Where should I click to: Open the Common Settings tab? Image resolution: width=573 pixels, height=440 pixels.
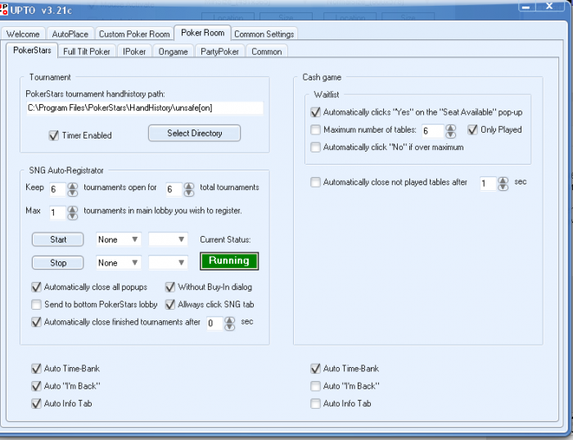(x=264, y=34)
